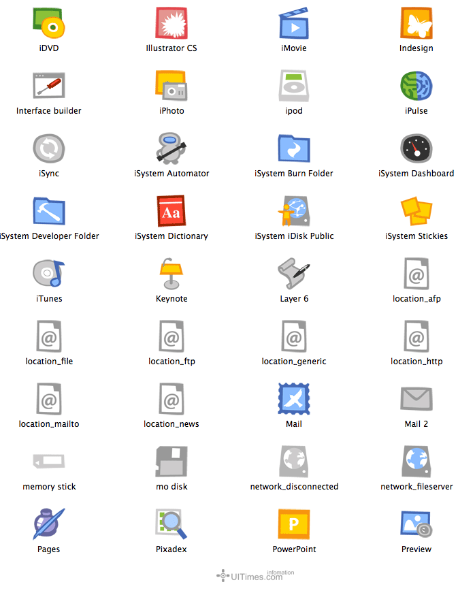
Task: Click the UITimes.com footer link
Action: tap(256, 576)
